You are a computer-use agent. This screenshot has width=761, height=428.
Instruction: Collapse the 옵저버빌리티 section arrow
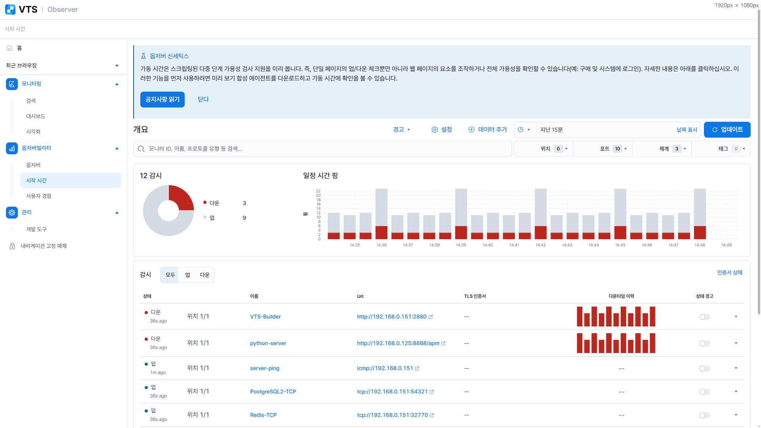(117, 148)
